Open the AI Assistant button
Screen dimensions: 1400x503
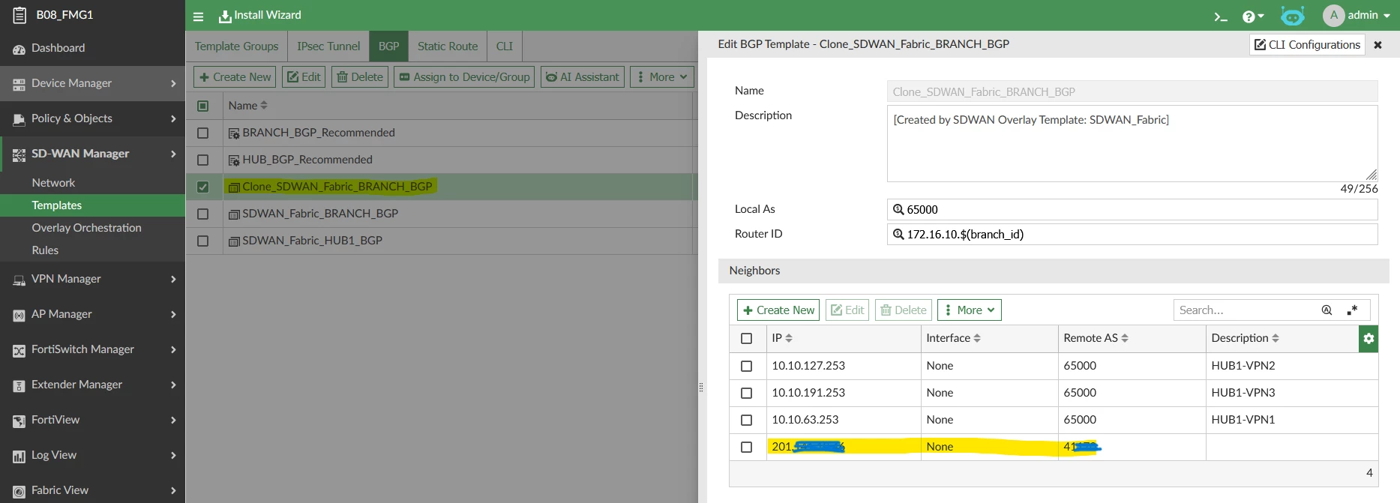tap(583, 77)
